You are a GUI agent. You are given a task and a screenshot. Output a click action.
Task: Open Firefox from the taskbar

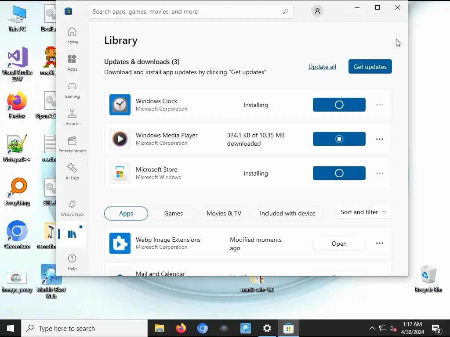pos(181,328)
